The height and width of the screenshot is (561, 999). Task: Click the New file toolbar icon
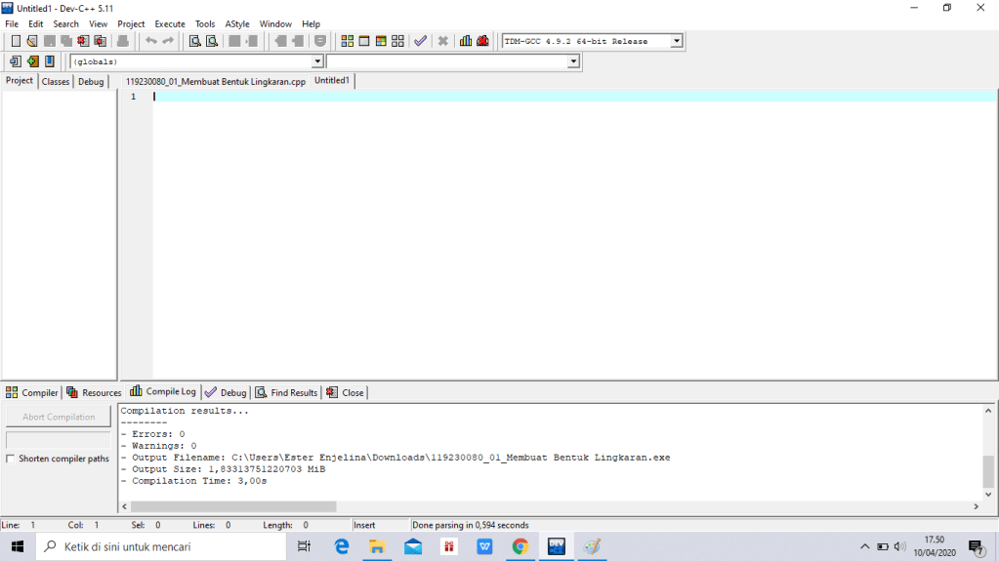click(16, 41)
